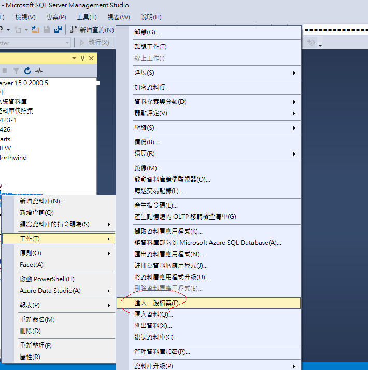Expand the 壓縮(S) submenu

[209, 128]
